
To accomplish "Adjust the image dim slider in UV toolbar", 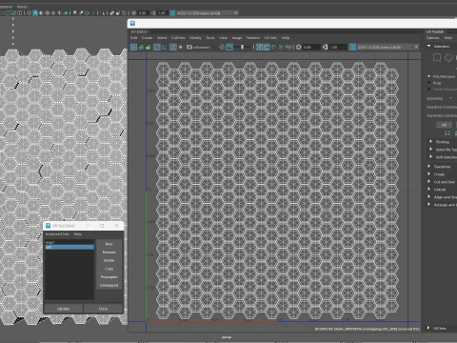I will [242, 47].
